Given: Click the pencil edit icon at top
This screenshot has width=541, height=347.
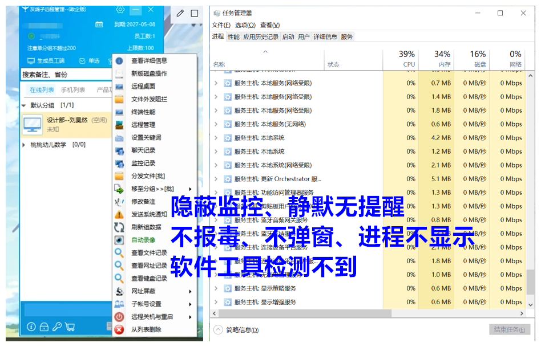Looking at the screenshot, I should tap(180, 13).
